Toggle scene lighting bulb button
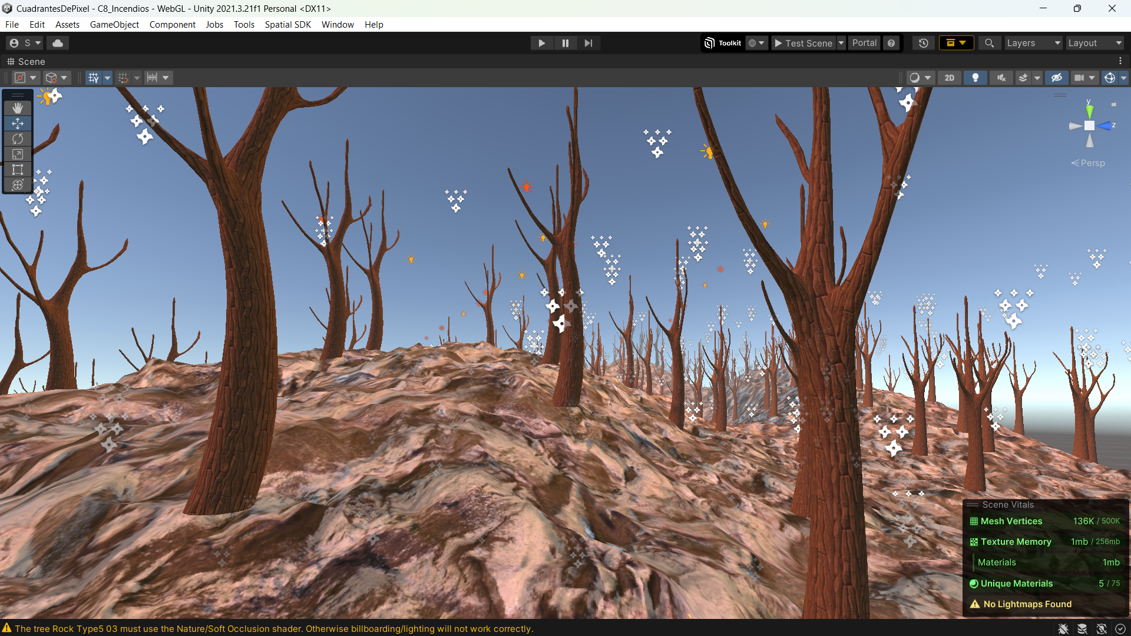 click(975, 78)
